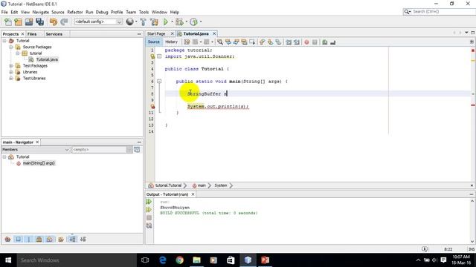
Task: Click the Open Project toolbar icon
Action: pos(29,22)
